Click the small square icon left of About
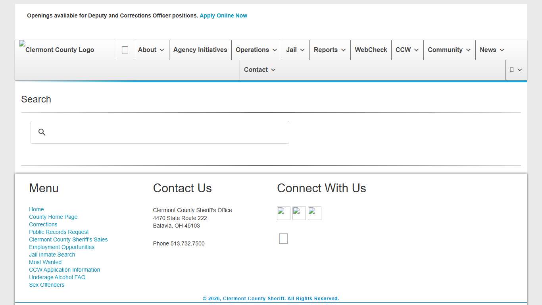Screen dimensions: 542x305 click(125, 50)
